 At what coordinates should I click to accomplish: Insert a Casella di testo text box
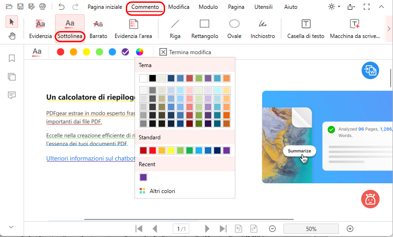click(306, 29)
